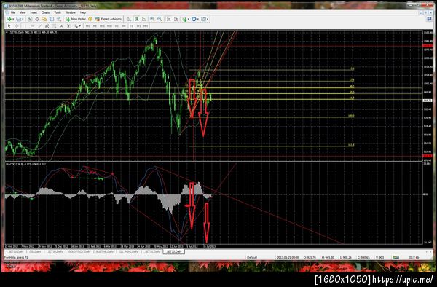Show the Data Window panel
Viewport: 437px width, 287px height.
(37, 19)
